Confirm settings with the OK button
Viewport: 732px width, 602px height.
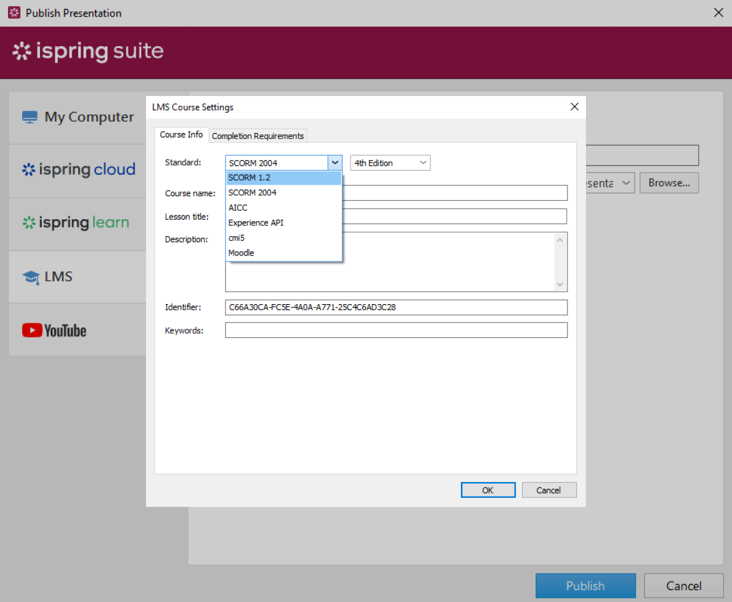[x=488, y=490]
